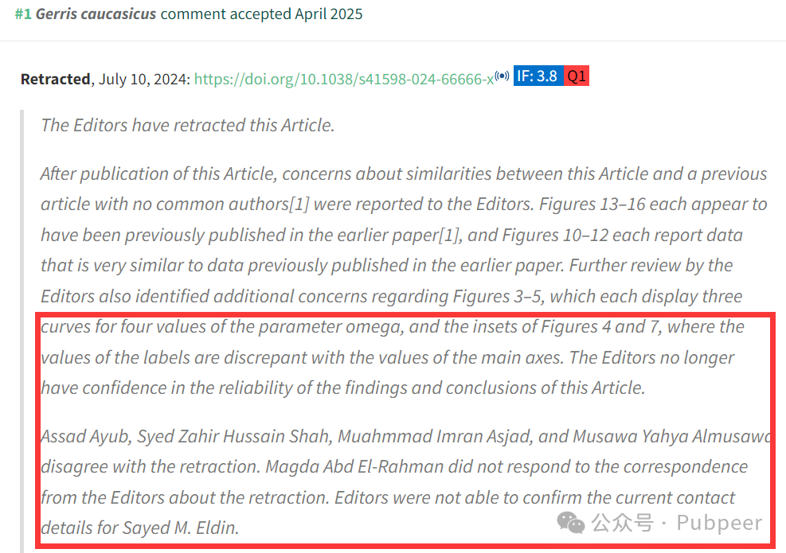786x553 pixels.
Task: Click the July 10, 2024 date
Action: pyautogui.click(x=142, y=79)
